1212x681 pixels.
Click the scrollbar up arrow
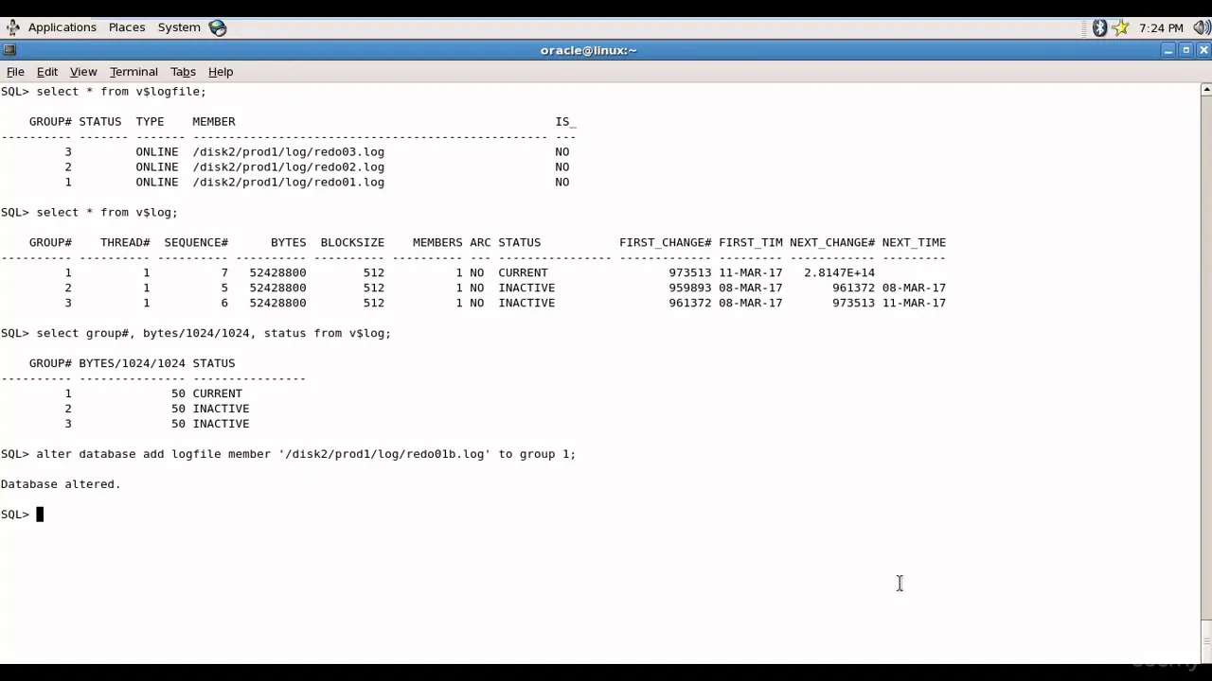[x=1205, y=90]
